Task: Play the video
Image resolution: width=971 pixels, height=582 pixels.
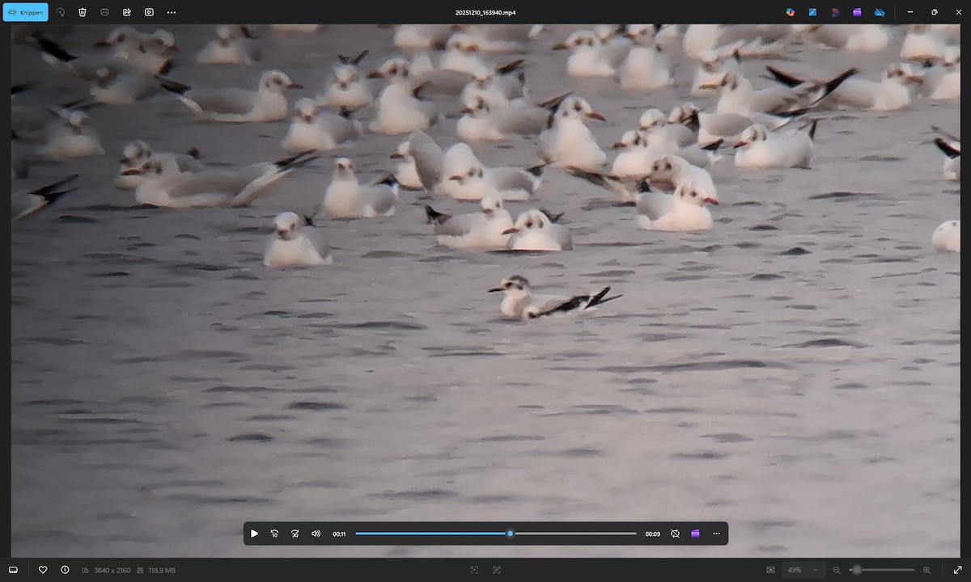Action: tap(254, 533)
